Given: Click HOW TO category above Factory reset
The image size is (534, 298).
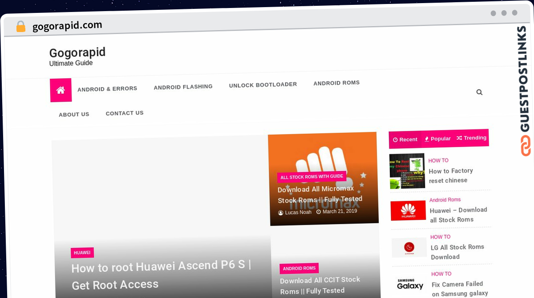Looking at the screenshot, I should pos(438,161).
